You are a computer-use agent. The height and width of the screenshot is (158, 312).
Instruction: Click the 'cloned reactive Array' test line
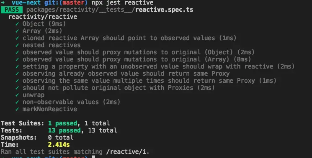129,38
